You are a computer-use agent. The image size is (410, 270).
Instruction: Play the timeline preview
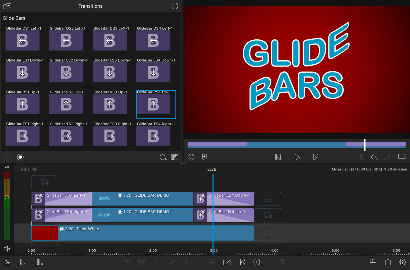(297, 157)
